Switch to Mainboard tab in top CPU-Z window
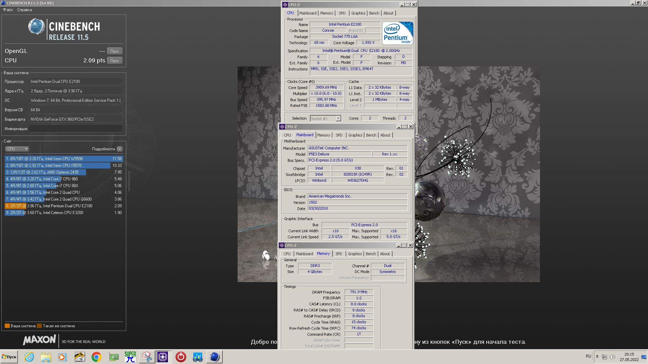The width and height of the screenshot is (648, 364). pos(308,13)
